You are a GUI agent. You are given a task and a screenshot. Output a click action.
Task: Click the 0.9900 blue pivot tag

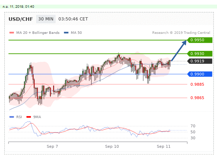pyautogui.click(x=200, y=74)
